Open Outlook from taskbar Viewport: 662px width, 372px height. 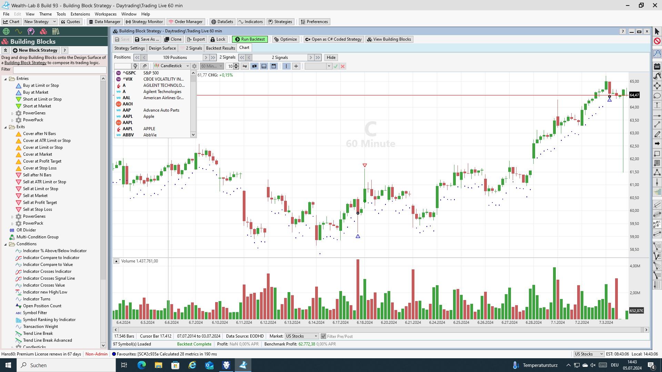pyautogui.click(x=209, y=365)
